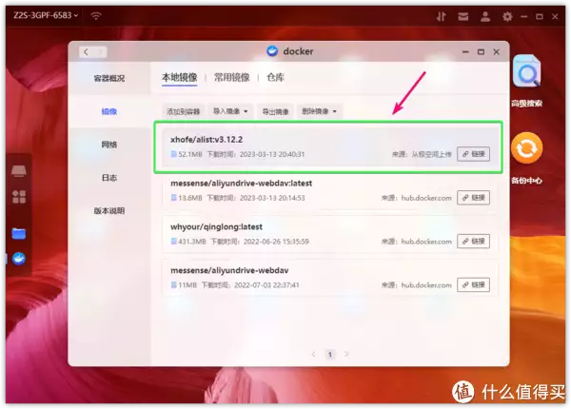The image size is (571, 409).
Task: Close the docker window
Action: tap(497, 52)
